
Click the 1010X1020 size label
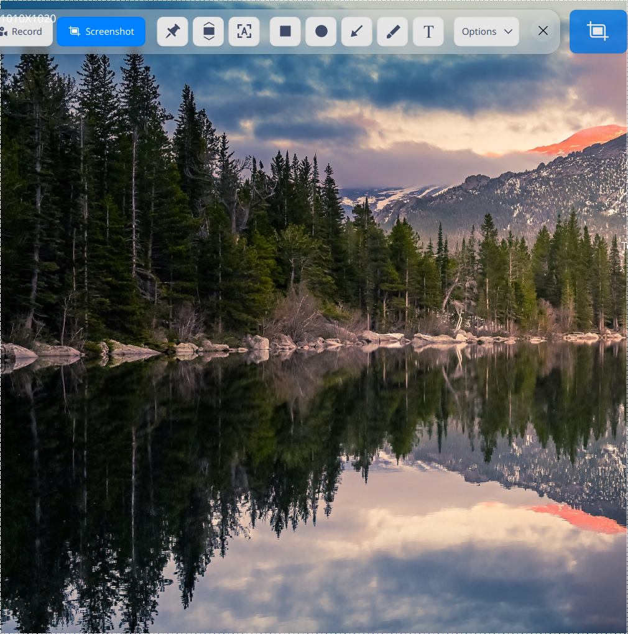29,19
